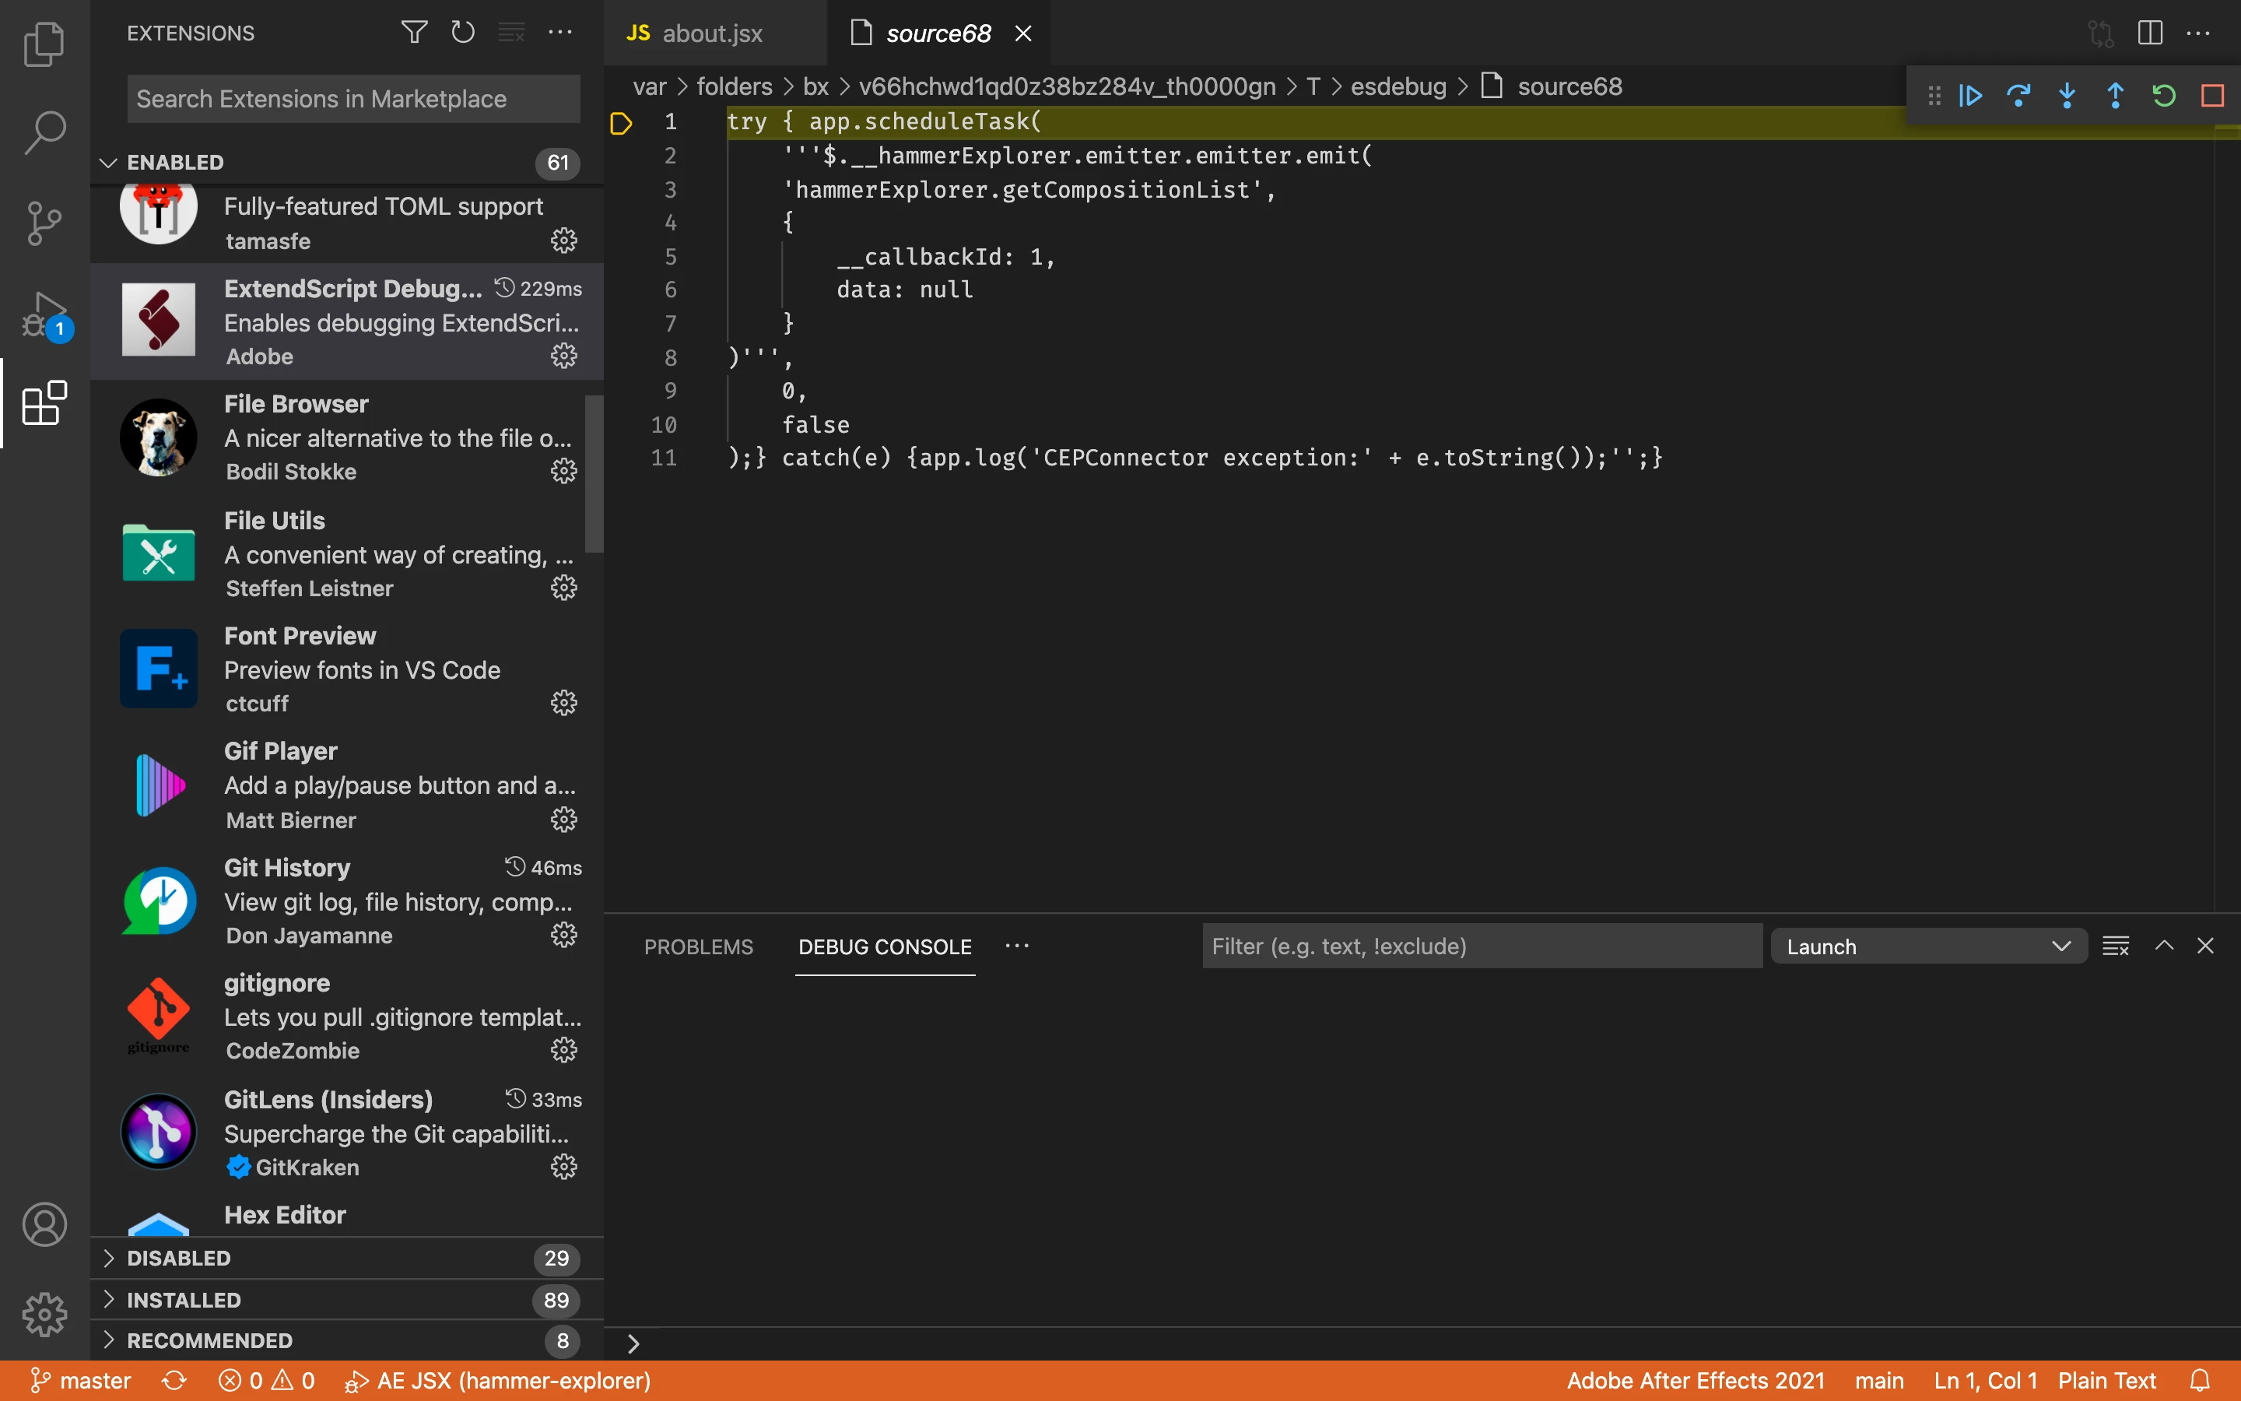The height and width of the screenshot is (1401, 2241).
Task: Toggle the breakpoint glyph on line 1
Action: coord(620,122)
